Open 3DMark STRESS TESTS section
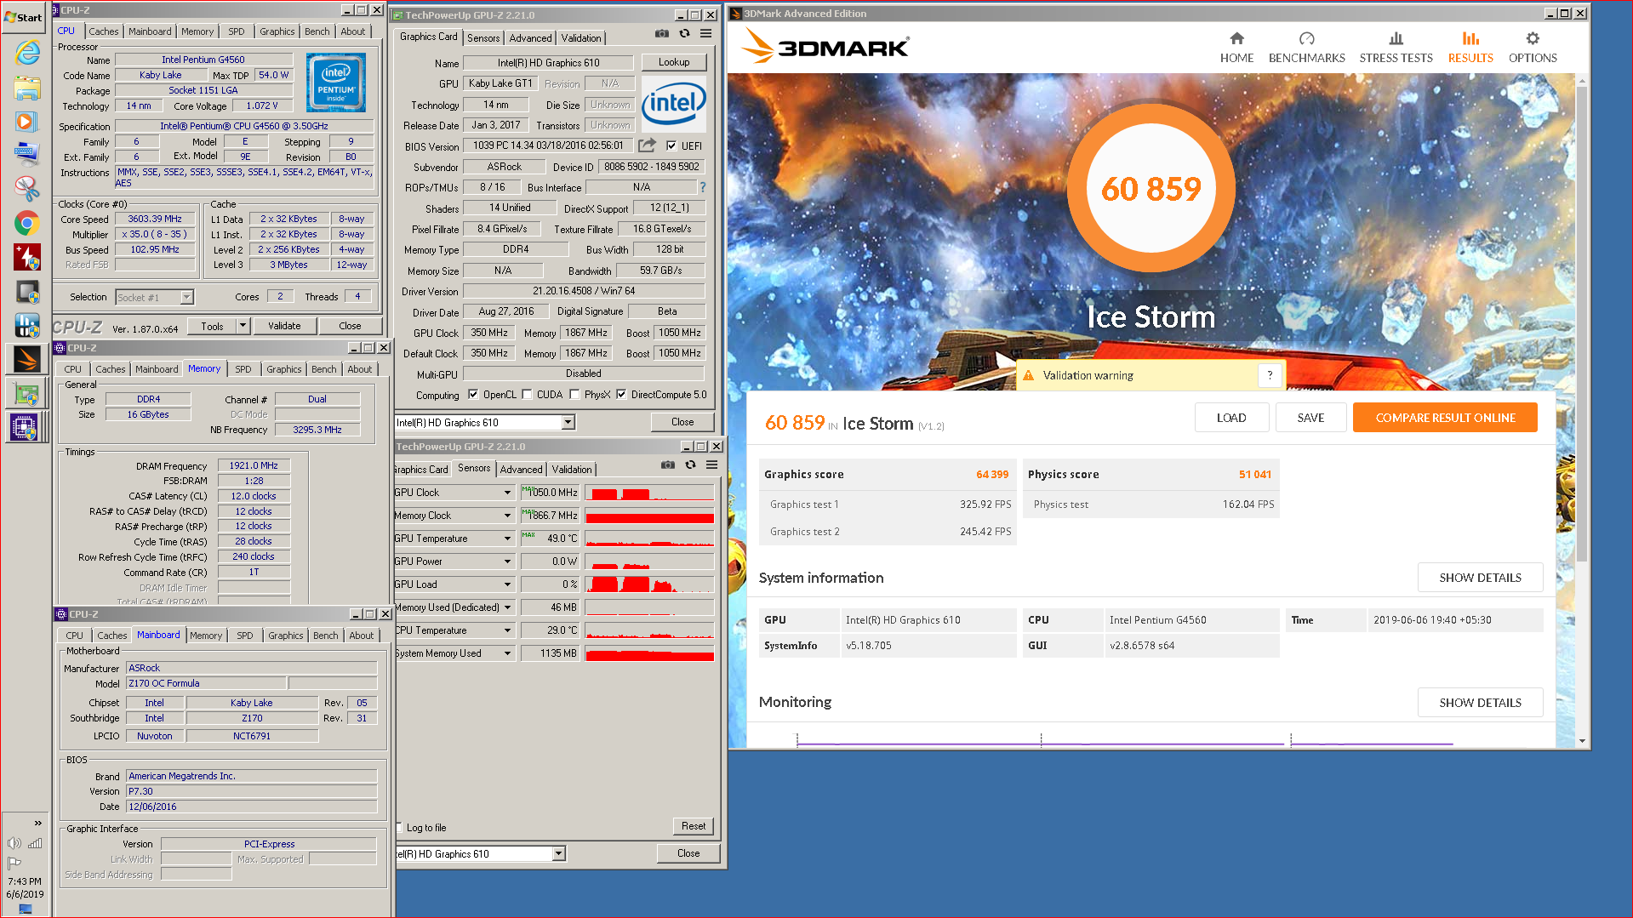Screen dimensions: 1633x918 (x=1396, y=48)
